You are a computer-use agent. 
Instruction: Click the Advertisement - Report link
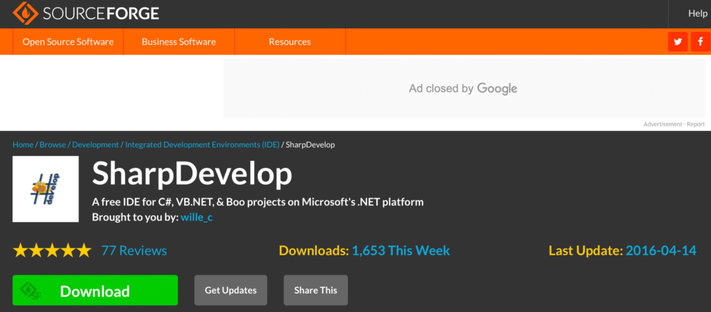point(674,124)
